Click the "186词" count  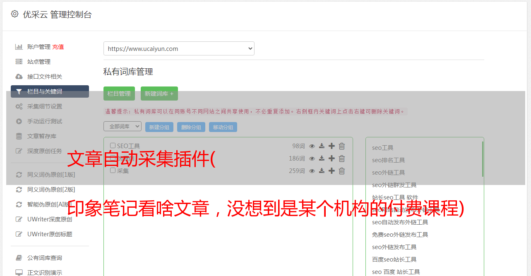(x=297, y=158)
